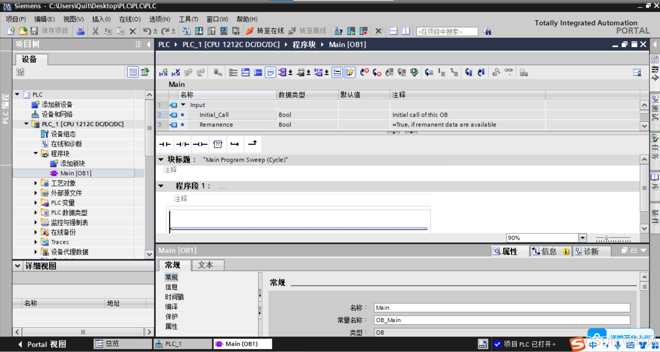The image size is (660, 352).
Task: Click the Add new device icon
Action: click(36, 104)
